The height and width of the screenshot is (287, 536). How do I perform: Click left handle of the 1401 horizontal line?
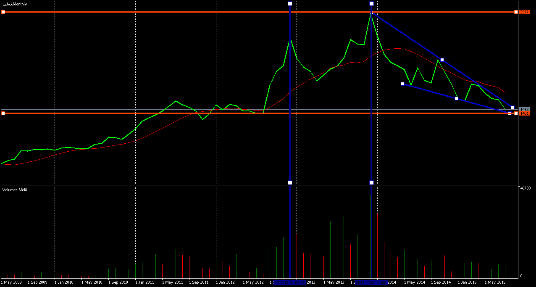coord(3,113)
